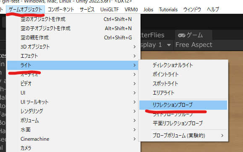Open the ヘルプ menu
Screen dimensions: 243x152
[x=213, y=10]
